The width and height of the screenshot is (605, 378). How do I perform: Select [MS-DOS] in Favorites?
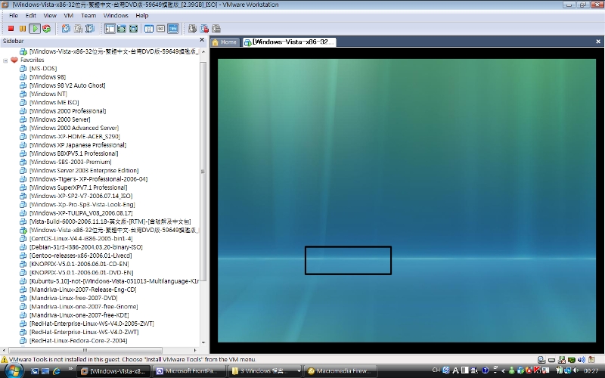click(x=43, y=68)
